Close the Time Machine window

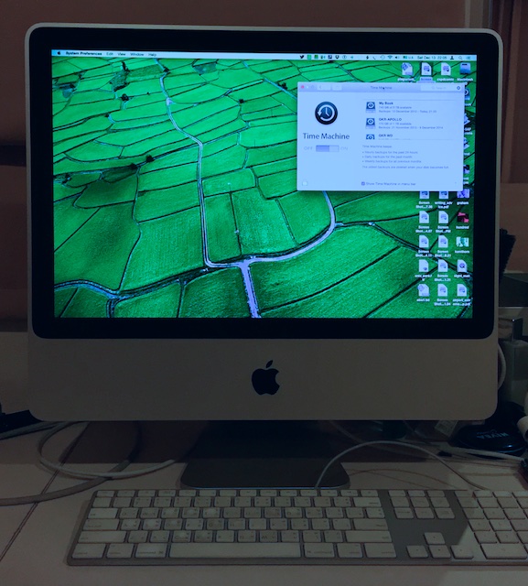pyautogui.click(x=303, y=87)
